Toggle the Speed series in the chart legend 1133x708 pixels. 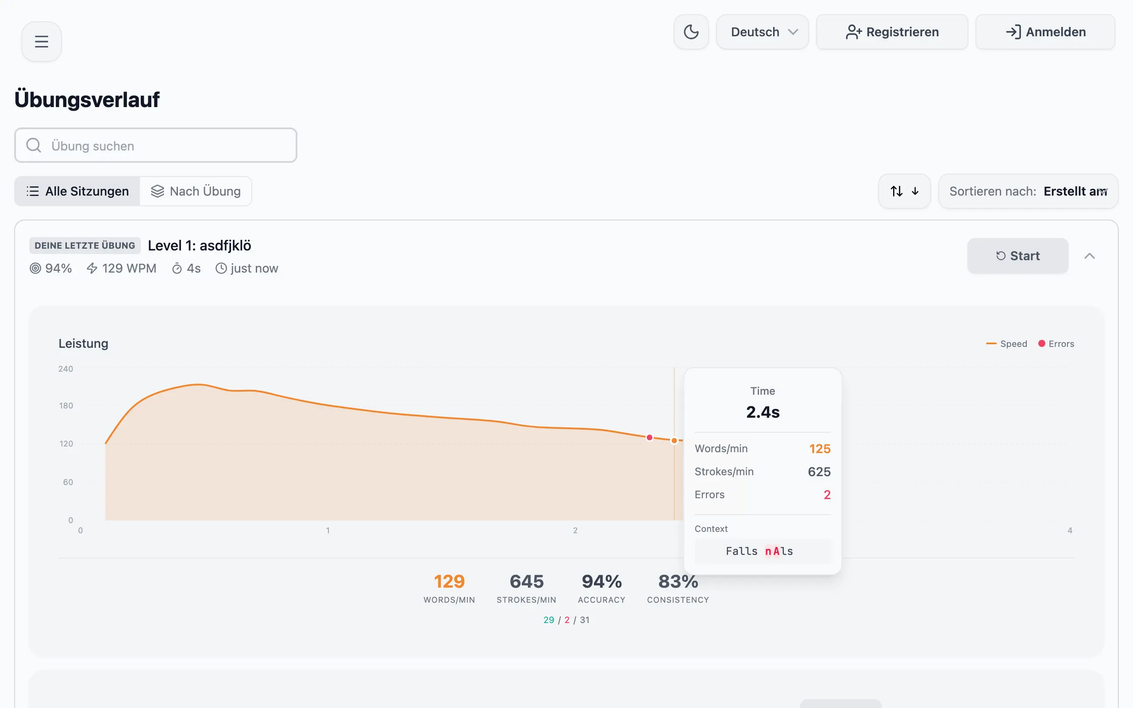tap(1006, 343)
